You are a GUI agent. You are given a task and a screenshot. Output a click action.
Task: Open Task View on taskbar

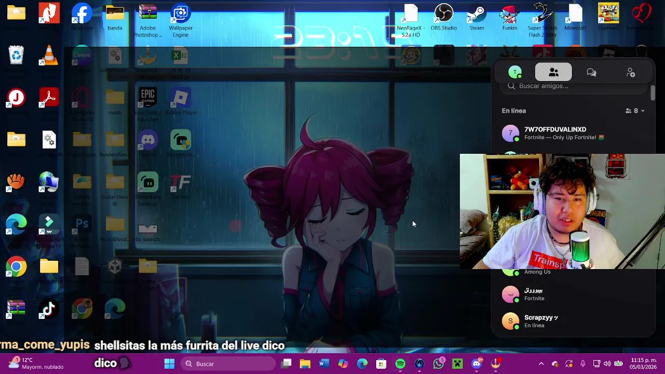click(286, 364)
